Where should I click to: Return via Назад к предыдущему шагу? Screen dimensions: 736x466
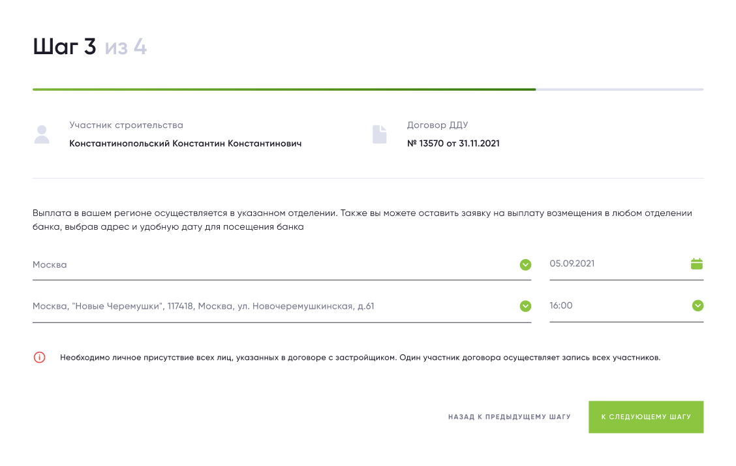coord(509,416)
